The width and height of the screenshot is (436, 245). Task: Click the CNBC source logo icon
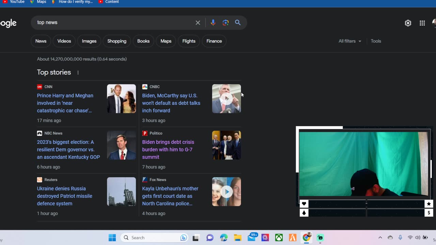(145, 87)
